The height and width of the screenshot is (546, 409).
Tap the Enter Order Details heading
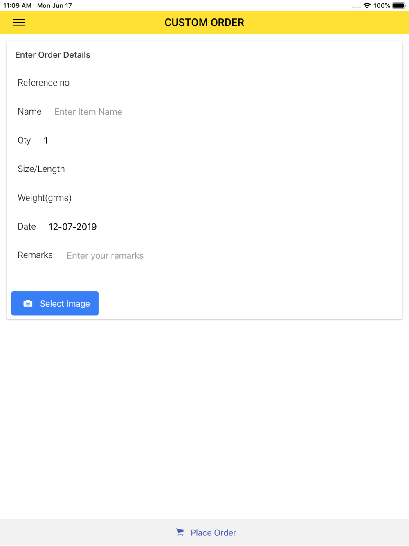point(53,55)
